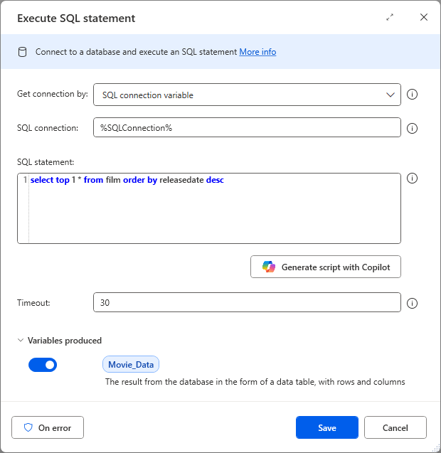The width and height of the screenshot is (441, 453).
Task: Click the expand dialog arrows icon
Action: pos(390,17)
